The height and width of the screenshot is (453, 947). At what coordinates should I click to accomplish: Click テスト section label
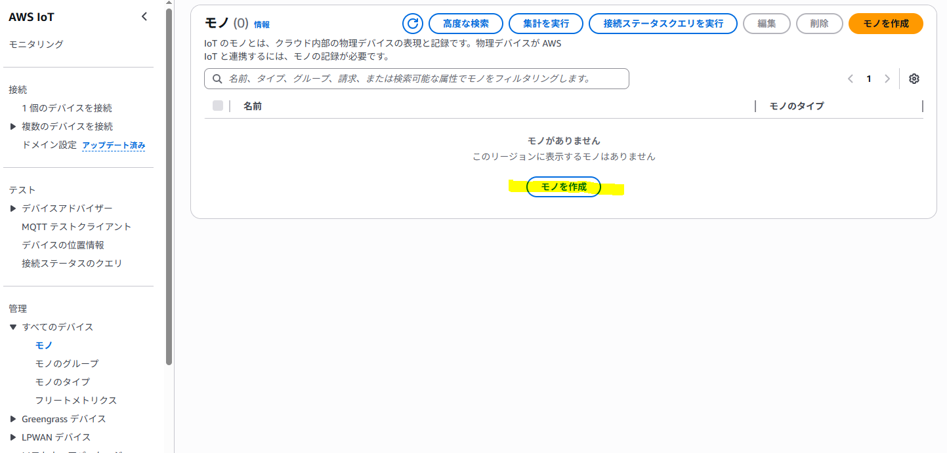tap(22, 190)
